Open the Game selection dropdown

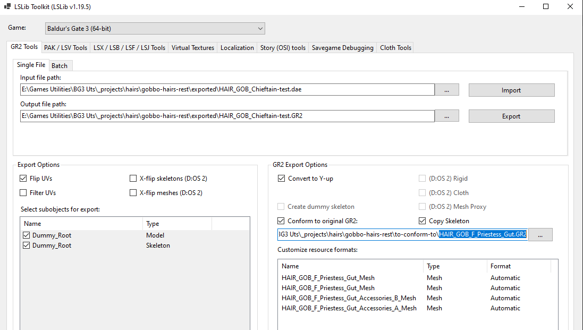pos(155,29)
